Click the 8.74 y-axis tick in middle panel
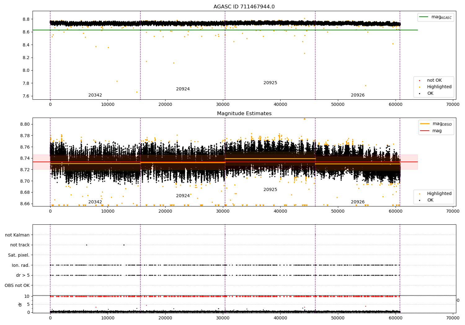The image size is (465, 325). click(25, 158)
